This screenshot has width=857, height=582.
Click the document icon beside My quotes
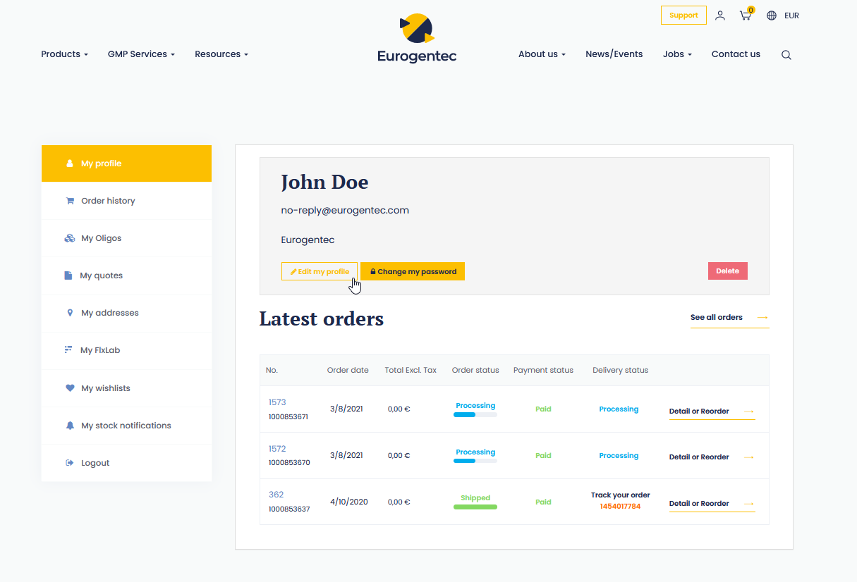tap(68, 275)
